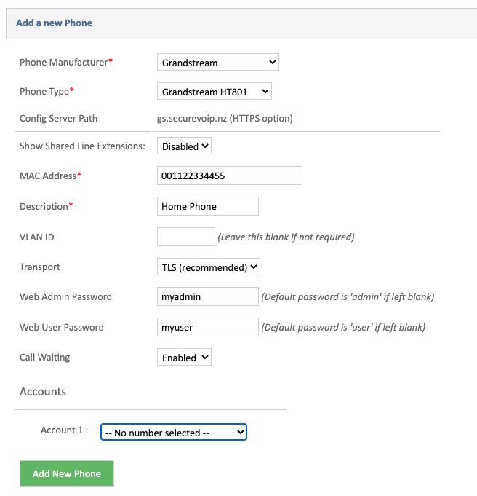Viewport: 477px width, 496px height.
Task: Focus the Description field containing Home Phone
Action: [x=208, y=206]
